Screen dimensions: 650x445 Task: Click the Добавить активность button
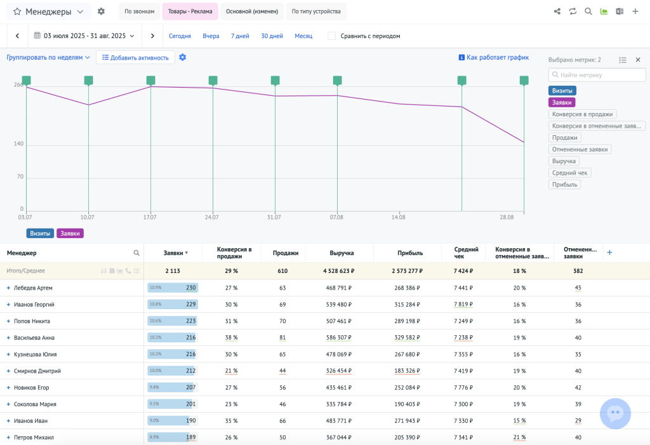tap(135, 58)
